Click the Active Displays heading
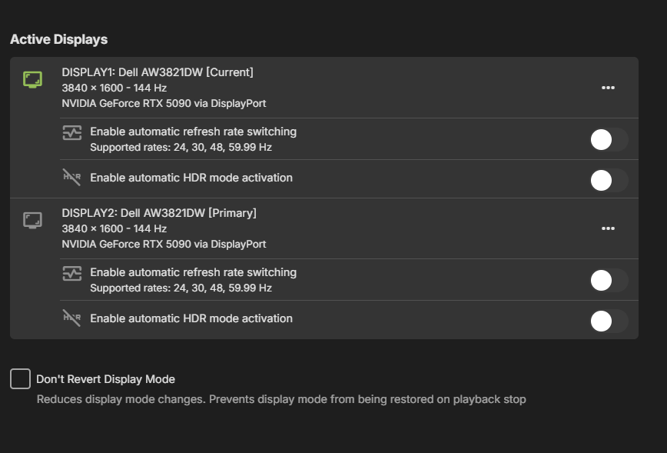This screenshot has width=667, height=453. (58, 39)
